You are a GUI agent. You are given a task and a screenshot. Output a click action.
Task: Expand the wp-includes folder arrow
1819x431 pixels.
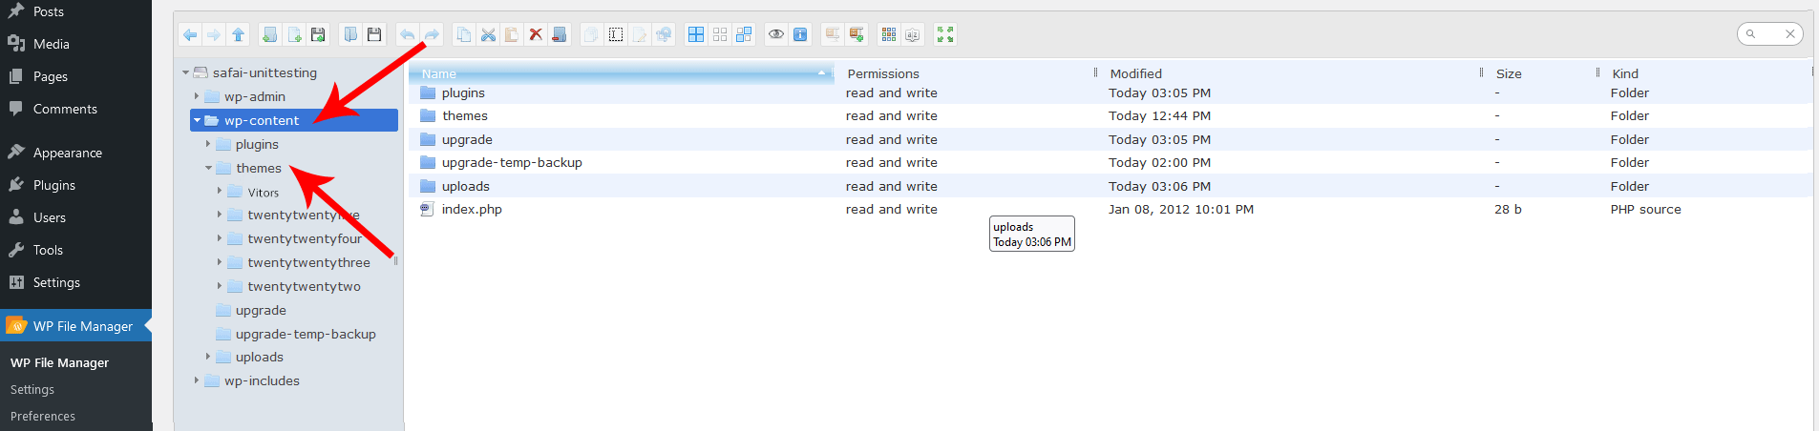pos(197,380)
